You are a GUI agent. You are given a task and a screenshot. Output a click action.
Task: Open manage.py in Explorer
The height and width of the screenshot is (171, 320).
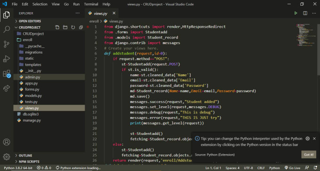tap(49, 120)
